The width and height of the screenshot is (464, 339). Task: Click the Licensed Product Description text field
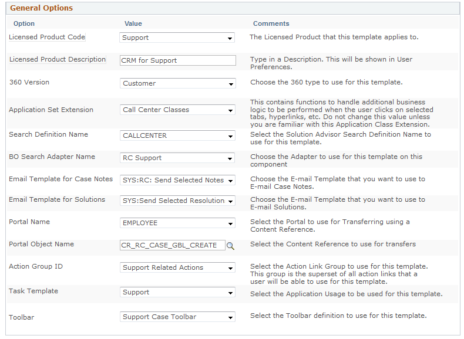pos(178,60)
